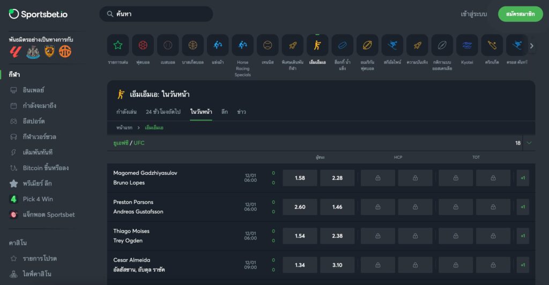Select the basketball sport icon
Viewport: 549px width, 285px height.
pos(192,45)
